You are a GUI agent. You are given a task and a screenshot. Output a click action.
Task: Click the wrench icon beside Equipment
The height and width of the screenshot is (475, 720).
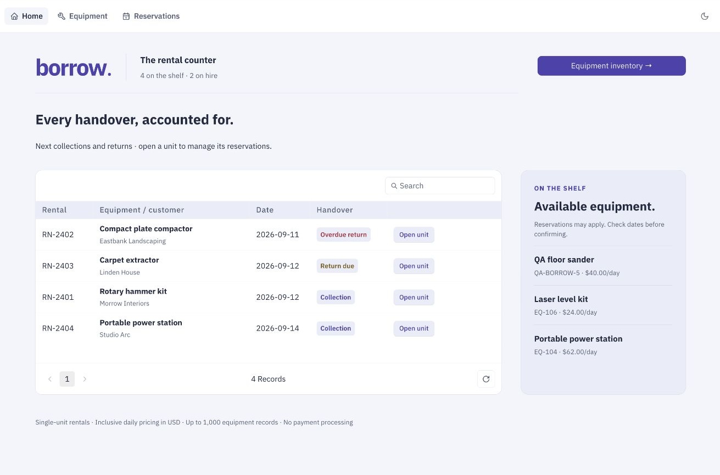(62, 16)
